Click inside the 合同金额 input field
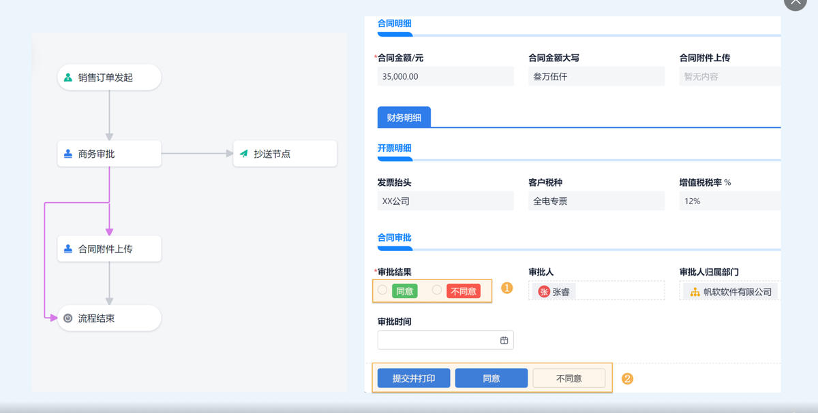 445,76
